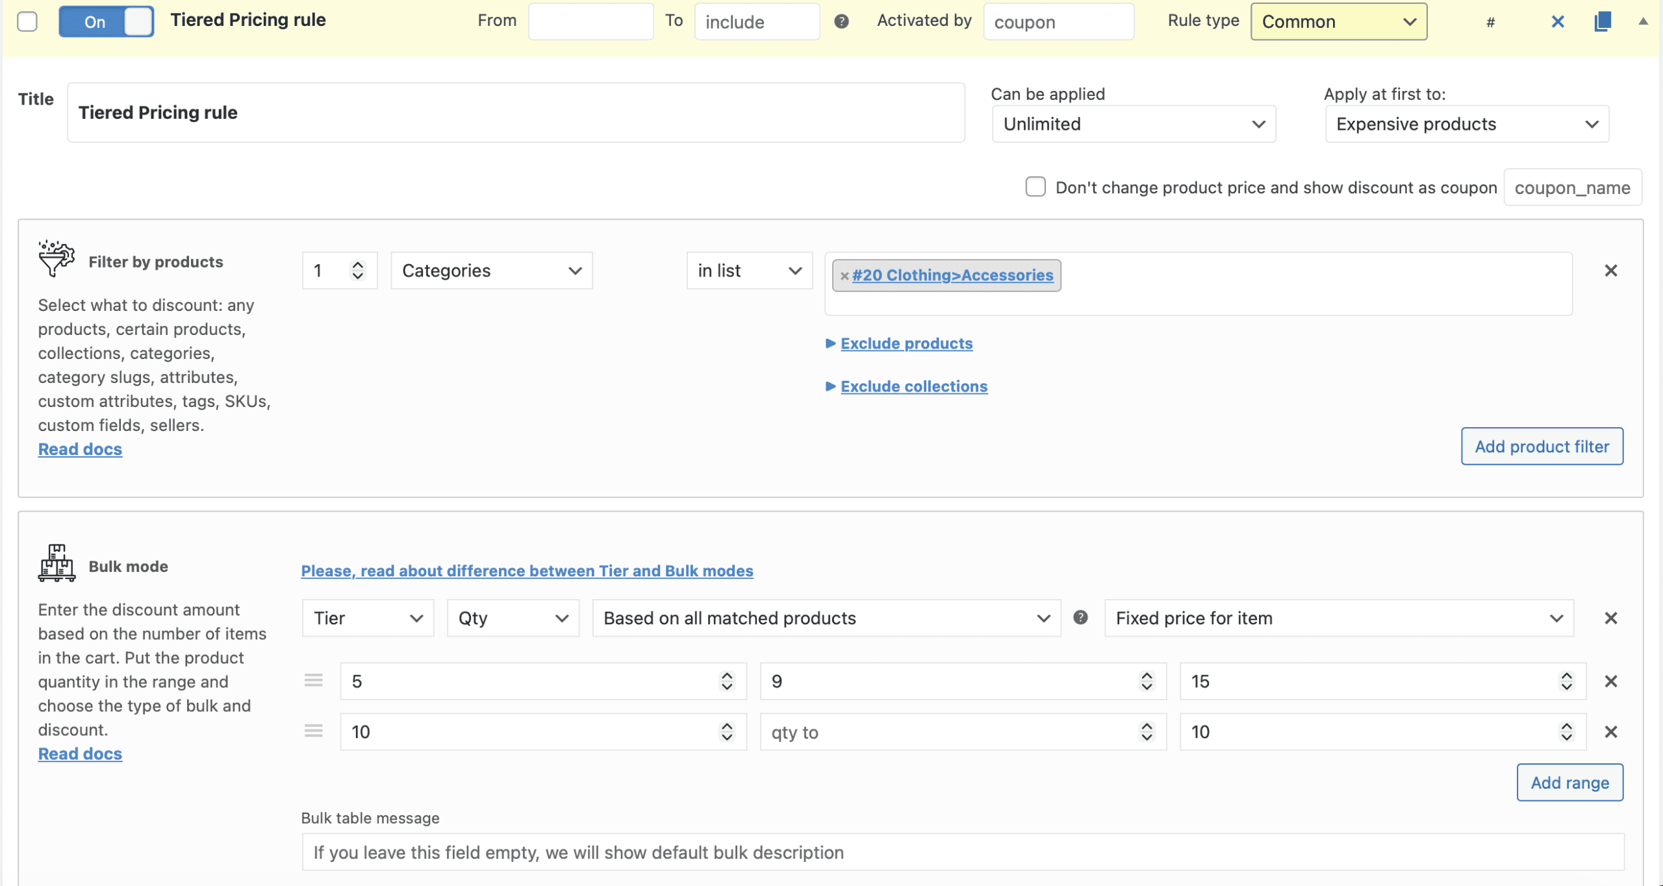Toggle the rule On switch off

(x=107, y=21)
